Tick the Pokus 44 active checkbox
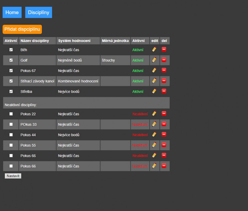 click(11, 135)
